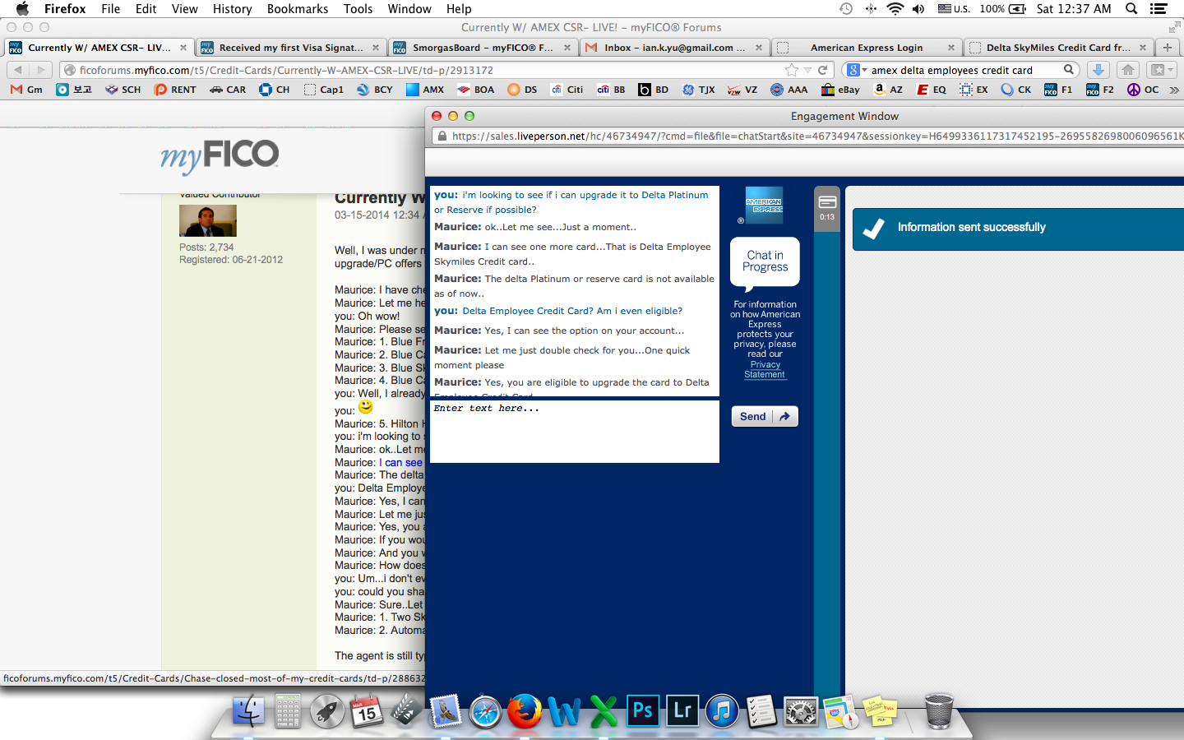1184x740 pixels.
Task: Expand the URL bar history dropdown arrow
Action: coord(807,70)
